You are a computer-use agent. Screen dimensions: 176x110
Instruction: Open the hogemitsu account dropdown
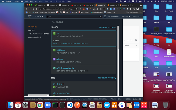click(115, 16)
